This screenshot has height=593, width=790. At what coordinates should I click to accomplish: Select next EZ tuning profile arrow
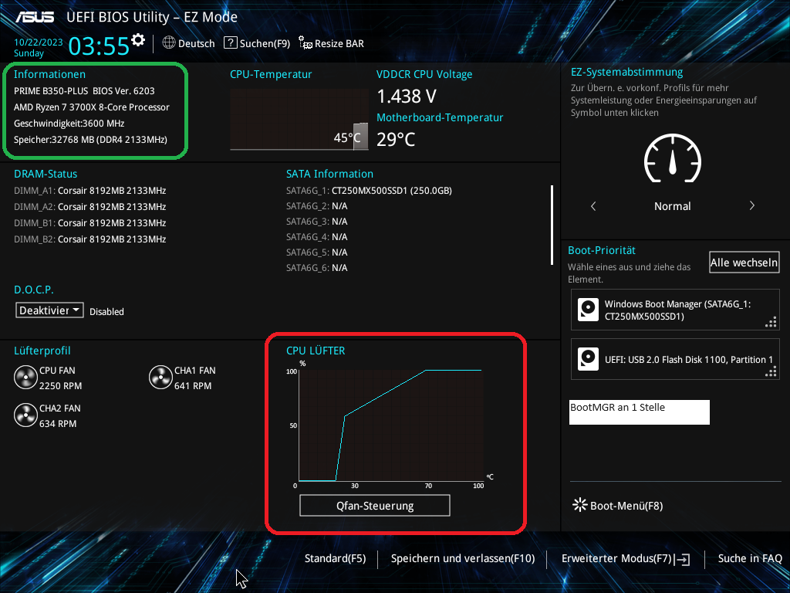(751, 205)
